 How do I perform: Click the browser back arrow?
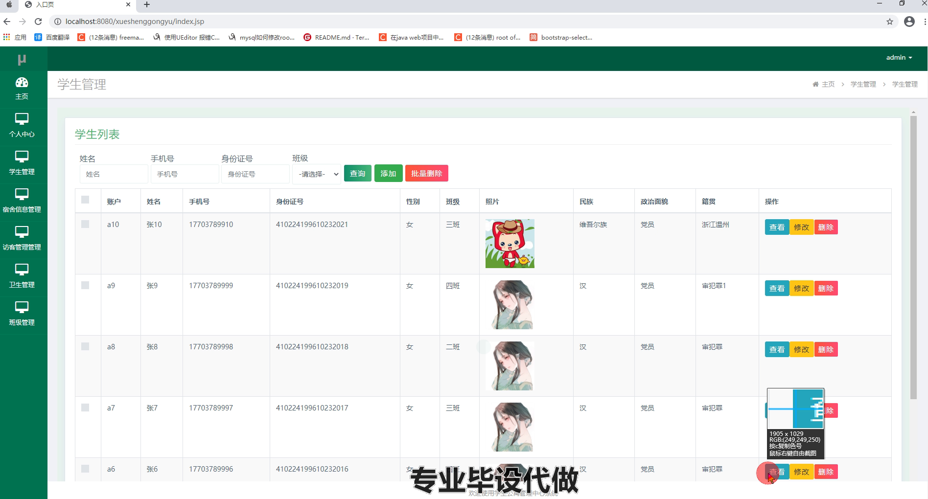pyautogui.click(x=7, y=22)
